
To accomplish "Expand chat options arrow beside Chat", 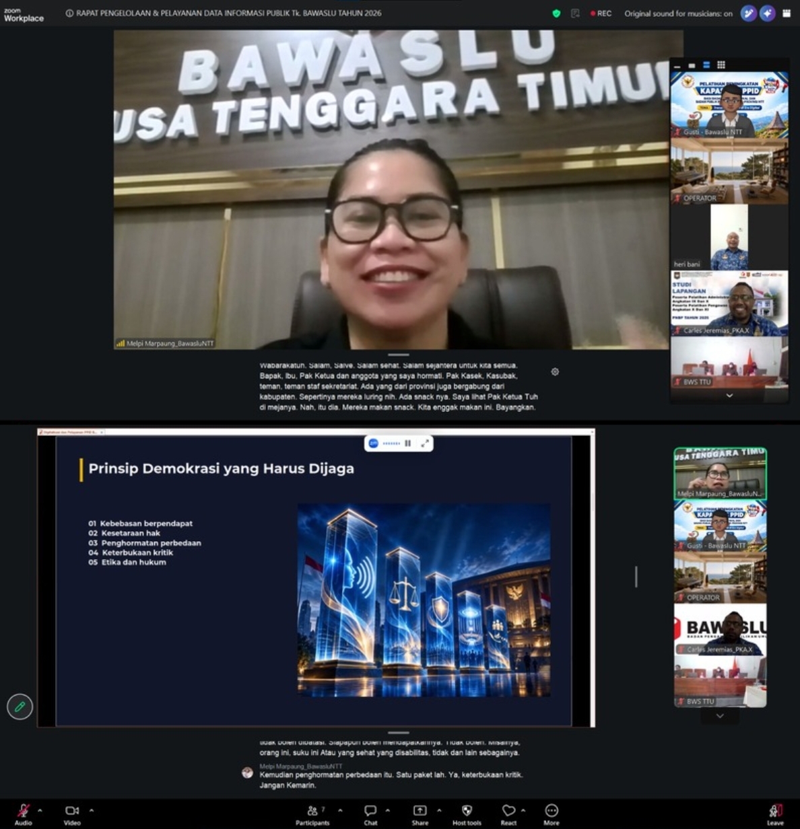I will [x=388, y=810].
